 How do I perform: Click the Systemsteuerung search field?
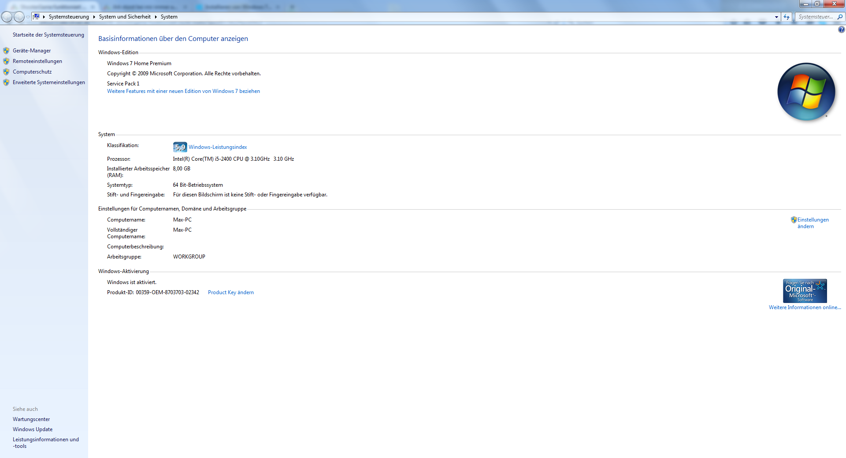click(x=815, y=17)
